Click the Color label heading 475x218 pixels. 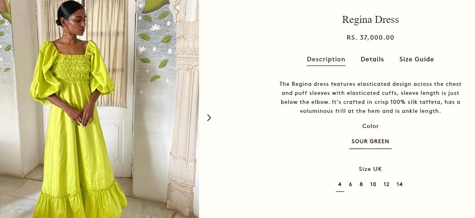point(370,126)
